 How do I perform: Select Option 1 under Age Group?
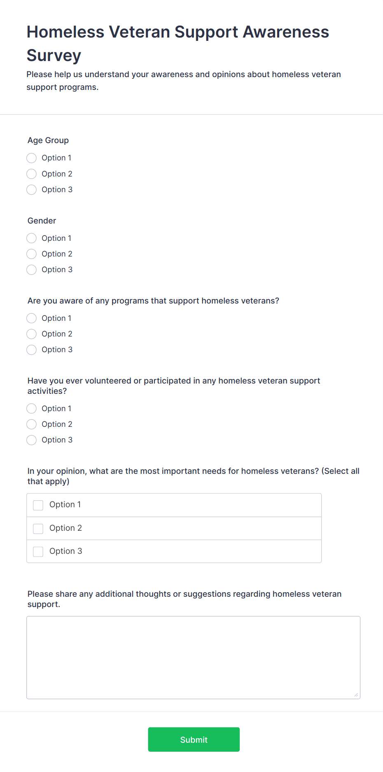31,158
